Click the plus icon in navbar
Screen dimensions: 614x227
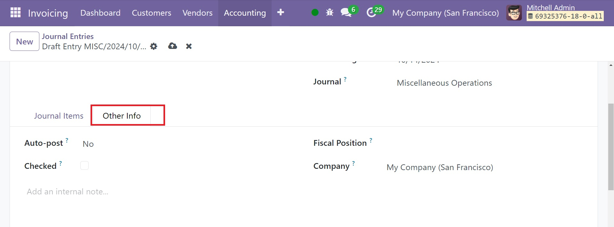click(281, 12)
